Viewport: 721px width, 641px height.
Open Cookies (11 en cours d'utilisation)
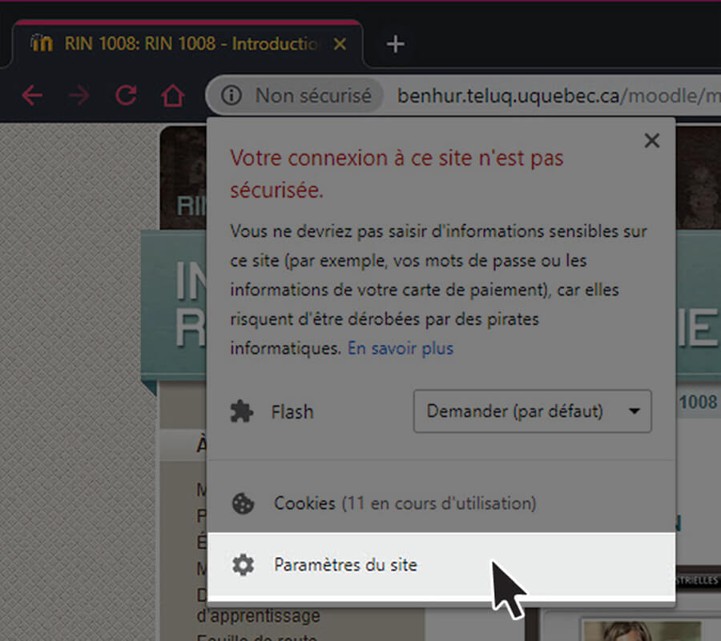point(405,503)
